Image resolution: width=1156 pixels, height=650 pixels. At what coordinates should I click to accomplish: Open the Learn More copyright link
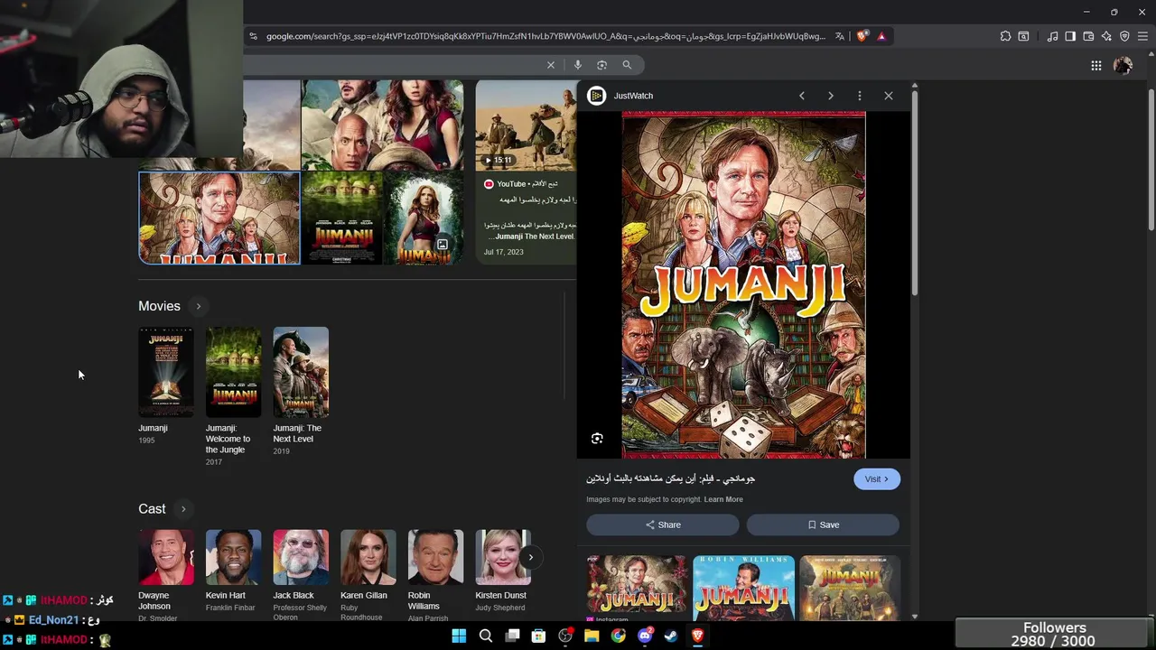(x=723, y=499)
